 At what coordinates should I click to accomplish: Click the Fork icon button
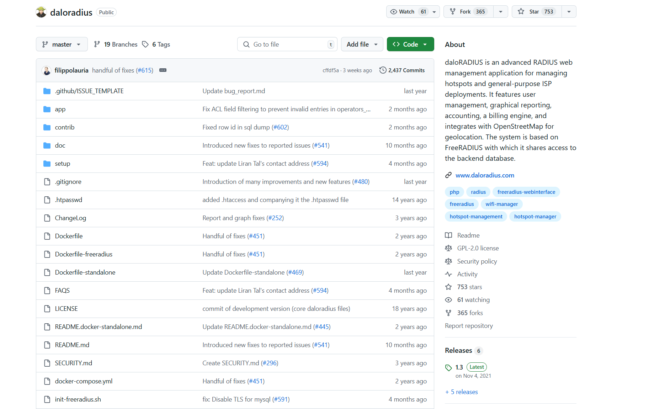pos(452,12)
